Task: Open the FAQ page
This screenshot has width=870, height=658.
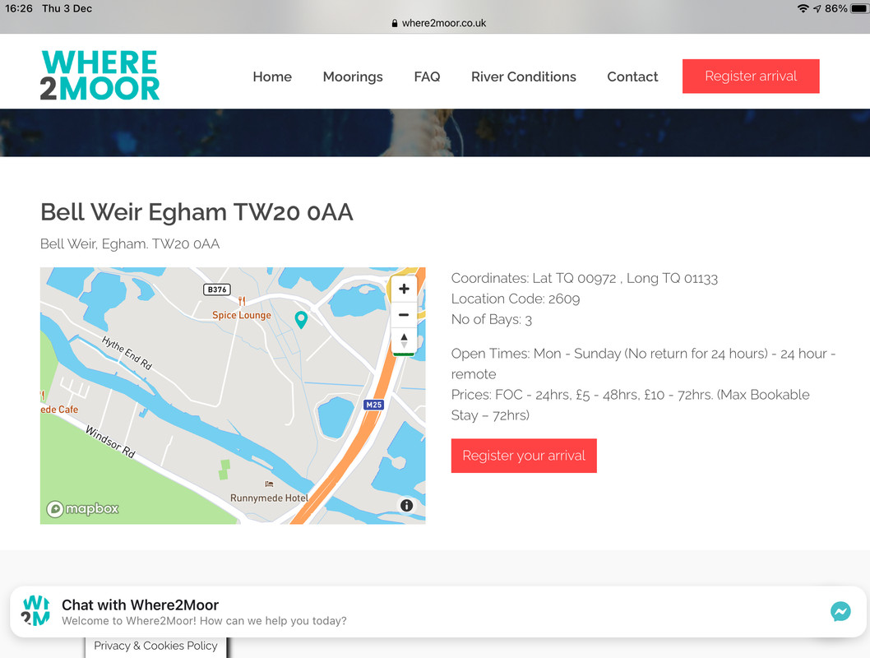Action: click(428, 76)
